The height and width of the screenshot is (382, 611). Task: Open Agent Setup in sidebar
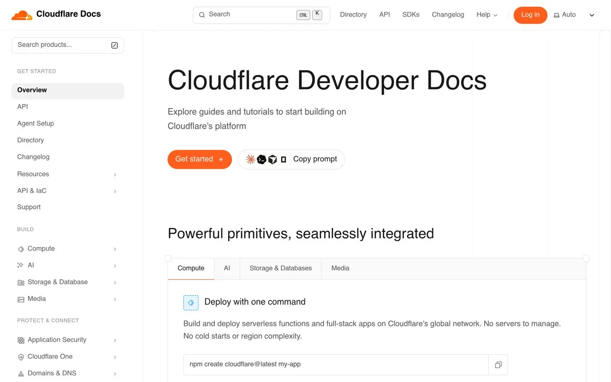[x=35, y=124]
